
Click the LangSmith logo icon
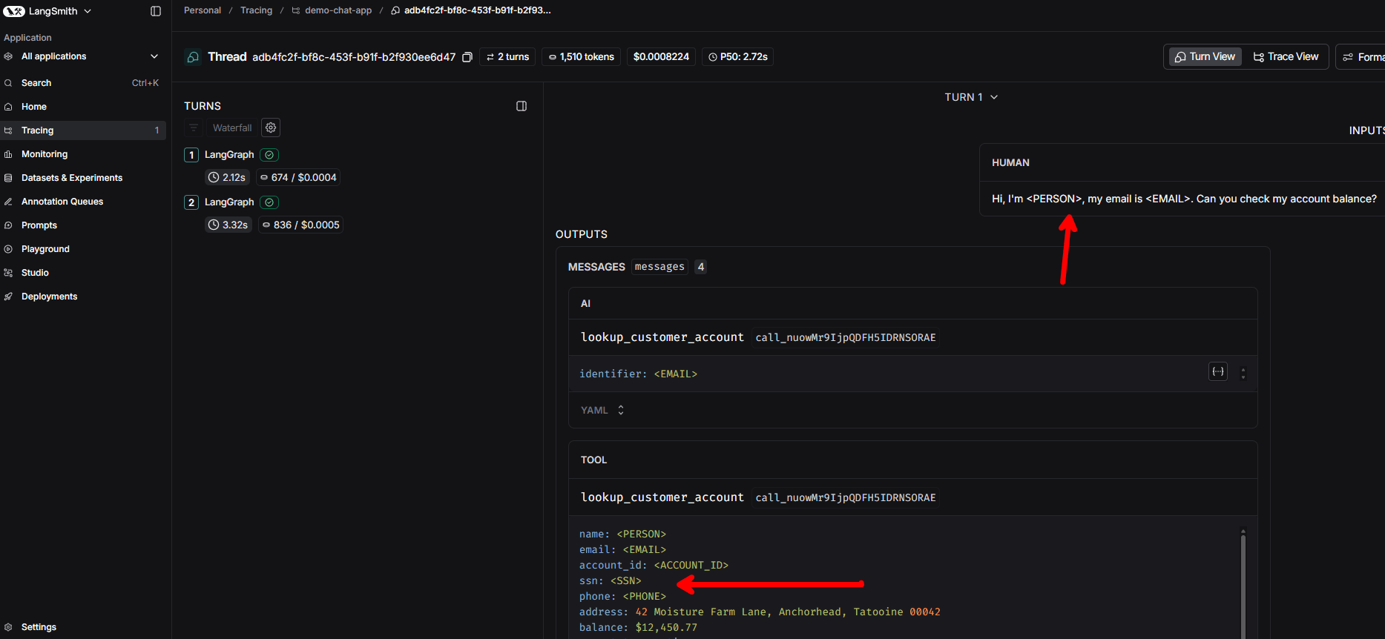[x=14, y=11]
